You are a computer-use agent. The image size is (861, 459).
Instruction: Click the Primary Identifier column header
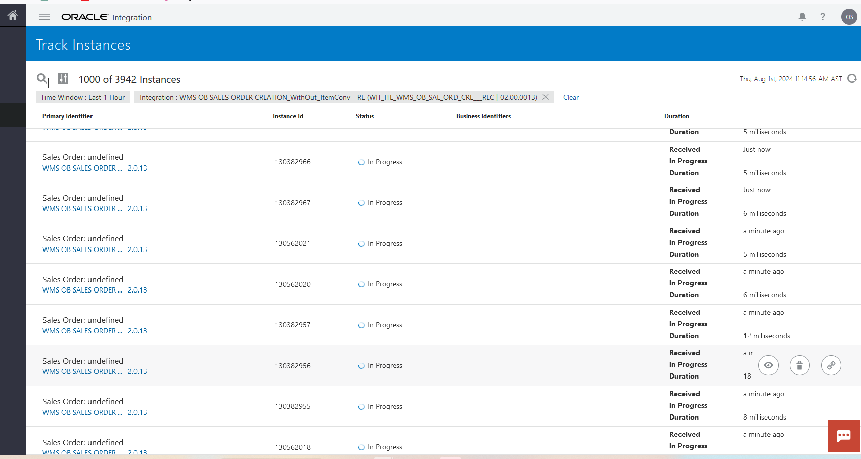[x=67, y=116]
